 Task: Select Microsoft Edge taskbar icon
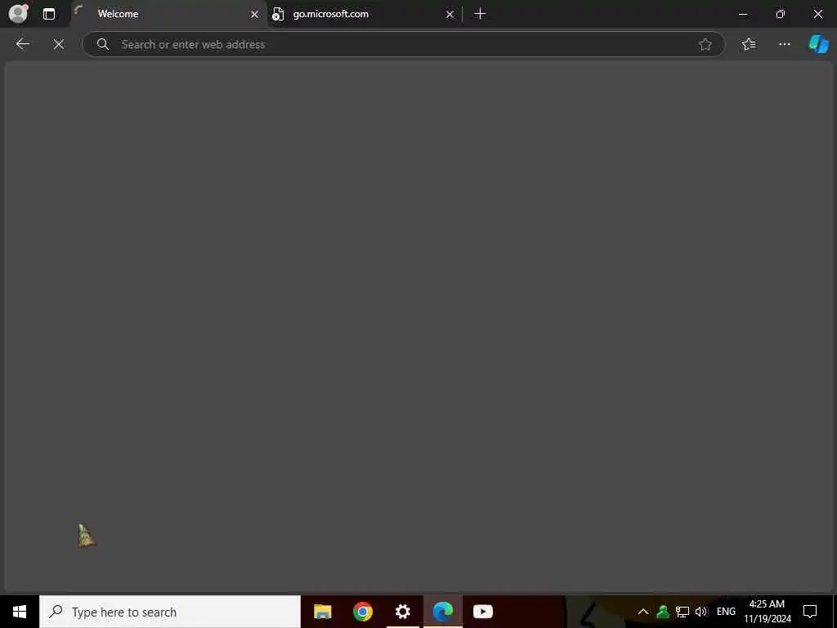[x=442, y=612]
